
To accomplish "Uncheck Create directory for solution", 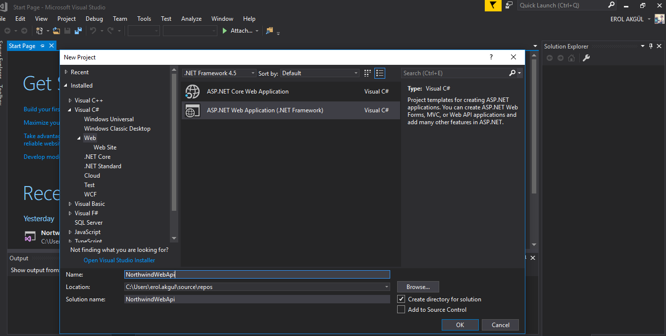I will coord(401,299).
